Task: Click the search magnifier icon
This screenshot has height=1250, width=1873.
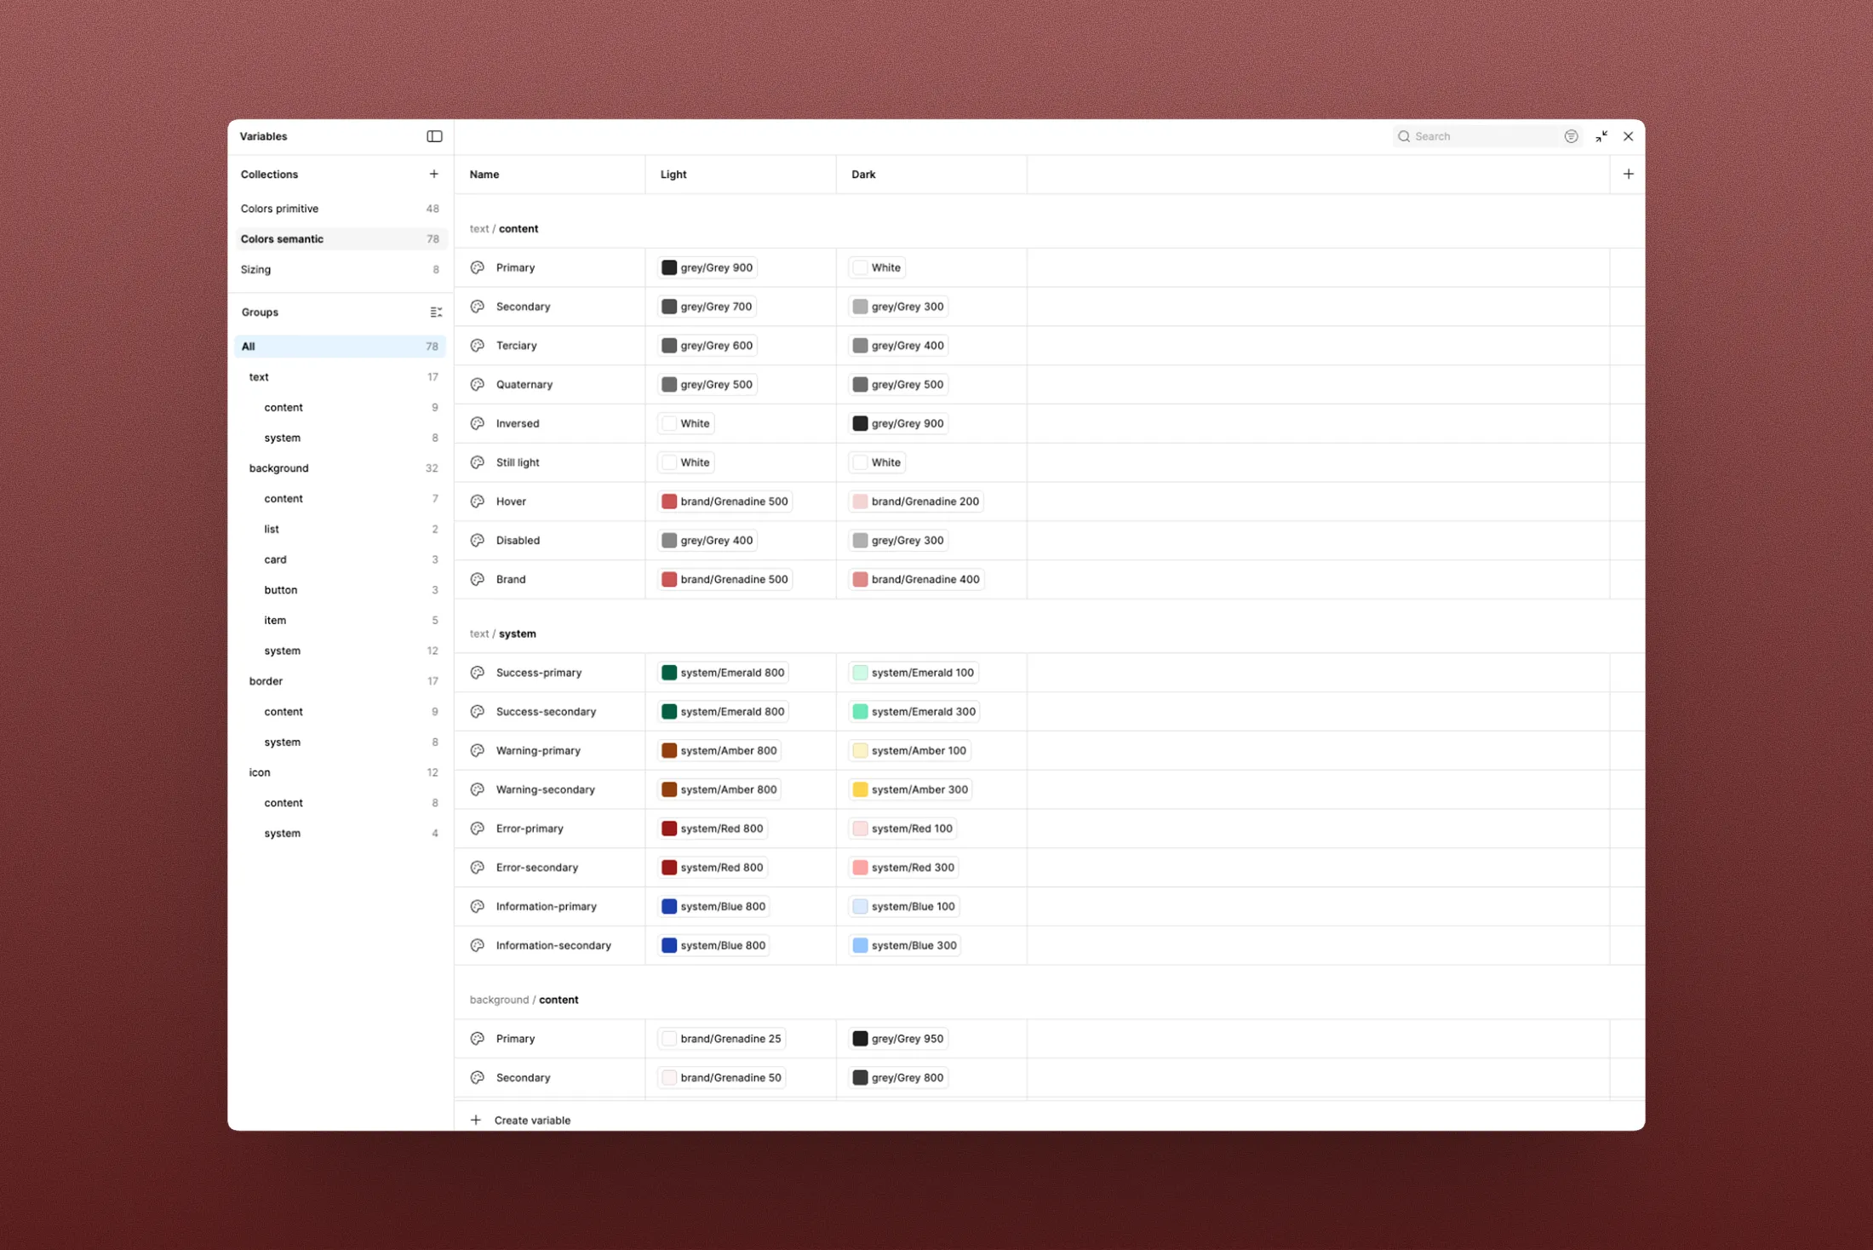Action: 1404,136
